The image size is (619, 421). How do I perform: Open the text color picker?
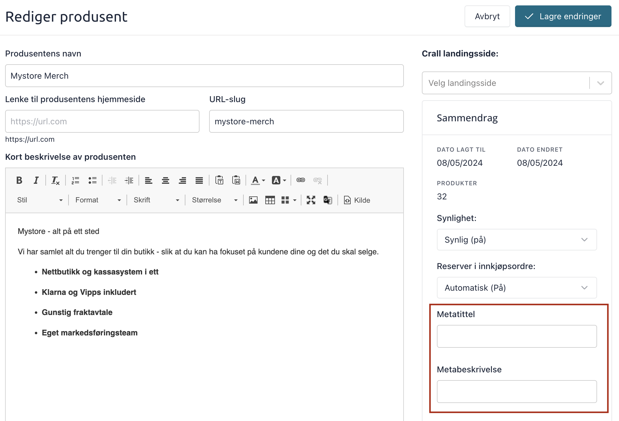pos(258,180)
